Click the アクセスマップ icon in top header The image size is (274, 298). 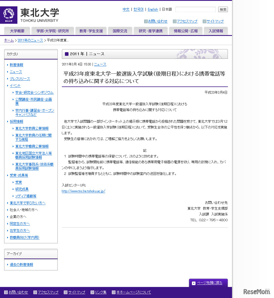tap(175, 22)
